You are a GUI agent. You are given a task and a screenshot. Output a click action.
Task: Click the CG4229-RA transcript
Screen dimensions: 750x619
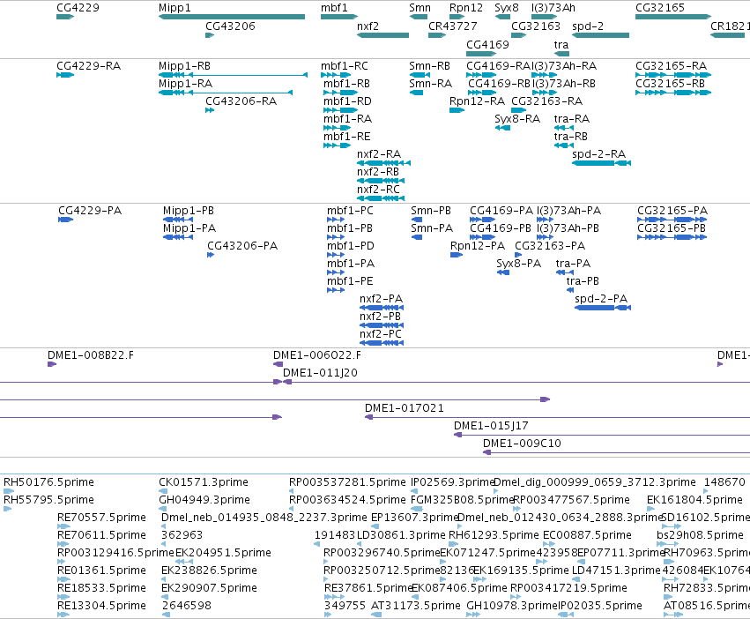pos(65,75)
